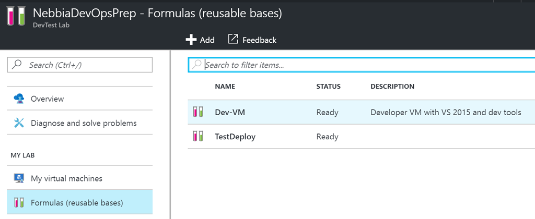
Task: Click the Dev-VM formula row icon
Action: 198,112
